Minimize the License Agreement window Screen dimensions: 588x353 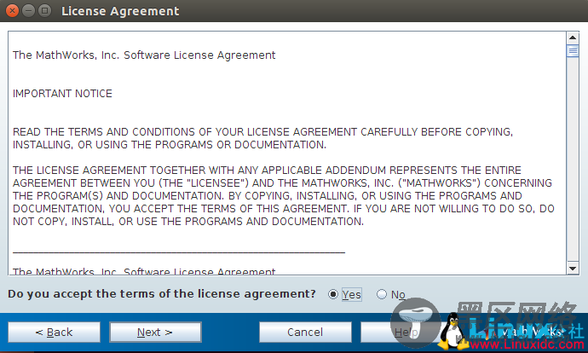click(x=28, y=10)
